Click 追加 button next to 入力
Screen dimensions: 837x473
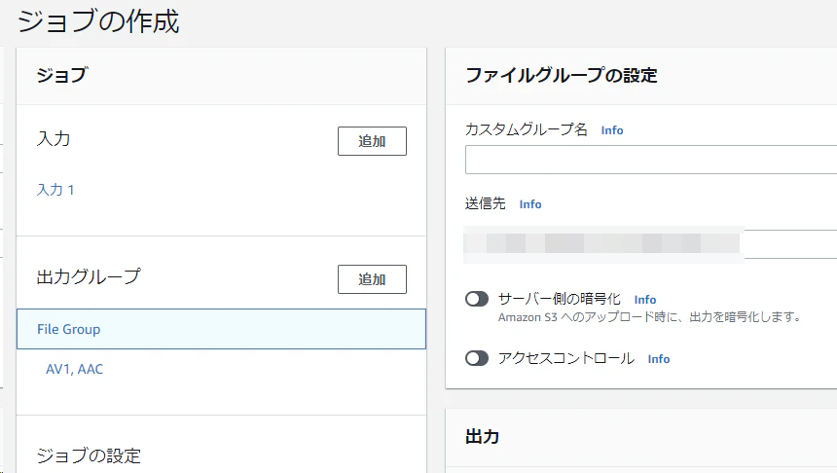pos(372,141)
